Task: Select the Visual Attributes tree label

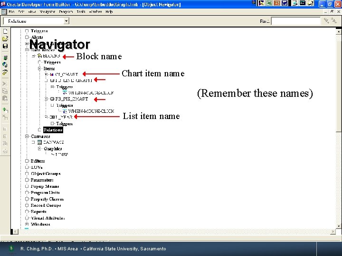Action: pyautogui.click(x=48, y=218)
